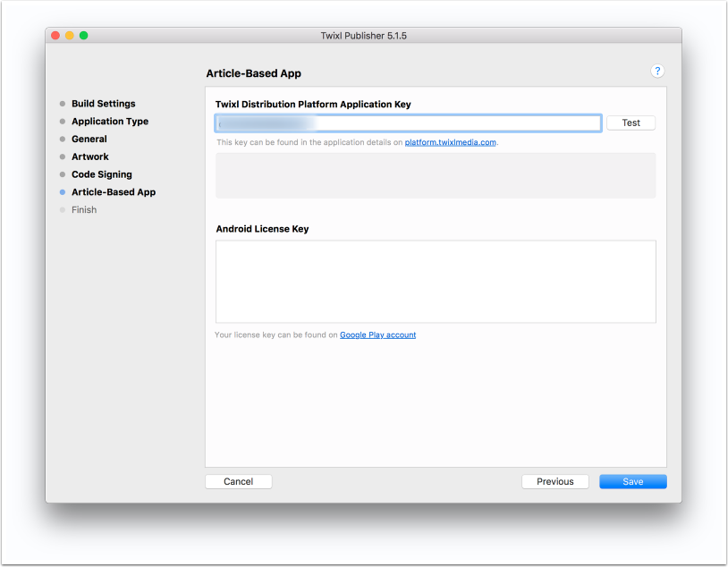Switch to the Artwork step
This screenshot has width=728, height=567.
pos(90,157)
